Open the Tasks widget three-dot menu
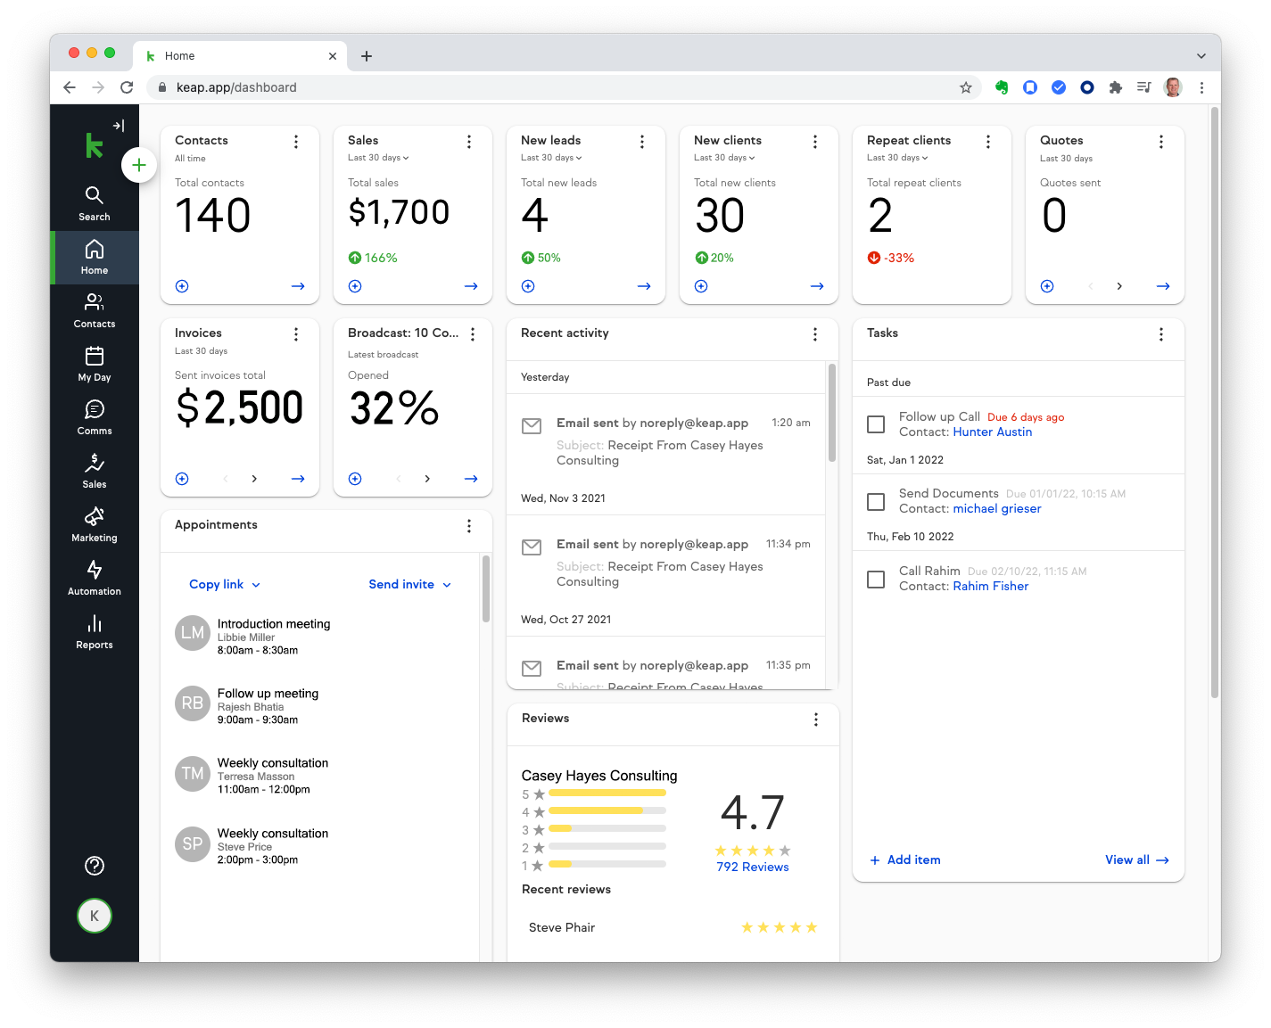This screenshot has height=1028, width=1271. (1161, 334)
